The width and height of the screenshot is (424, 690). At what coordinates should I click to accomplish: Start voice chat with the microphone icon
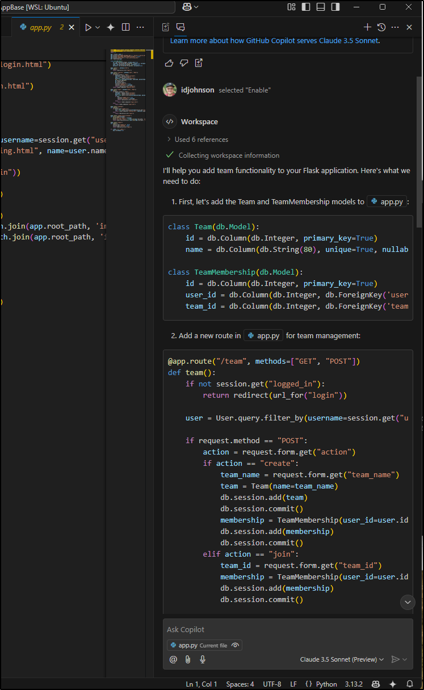(202, 659)
